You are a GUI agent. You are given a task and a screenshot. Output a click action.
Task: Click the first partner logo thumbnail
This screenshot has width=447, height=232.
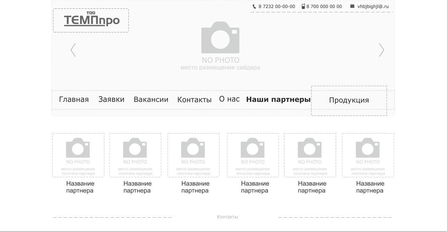pyautogui.click(x=78, y=155)
